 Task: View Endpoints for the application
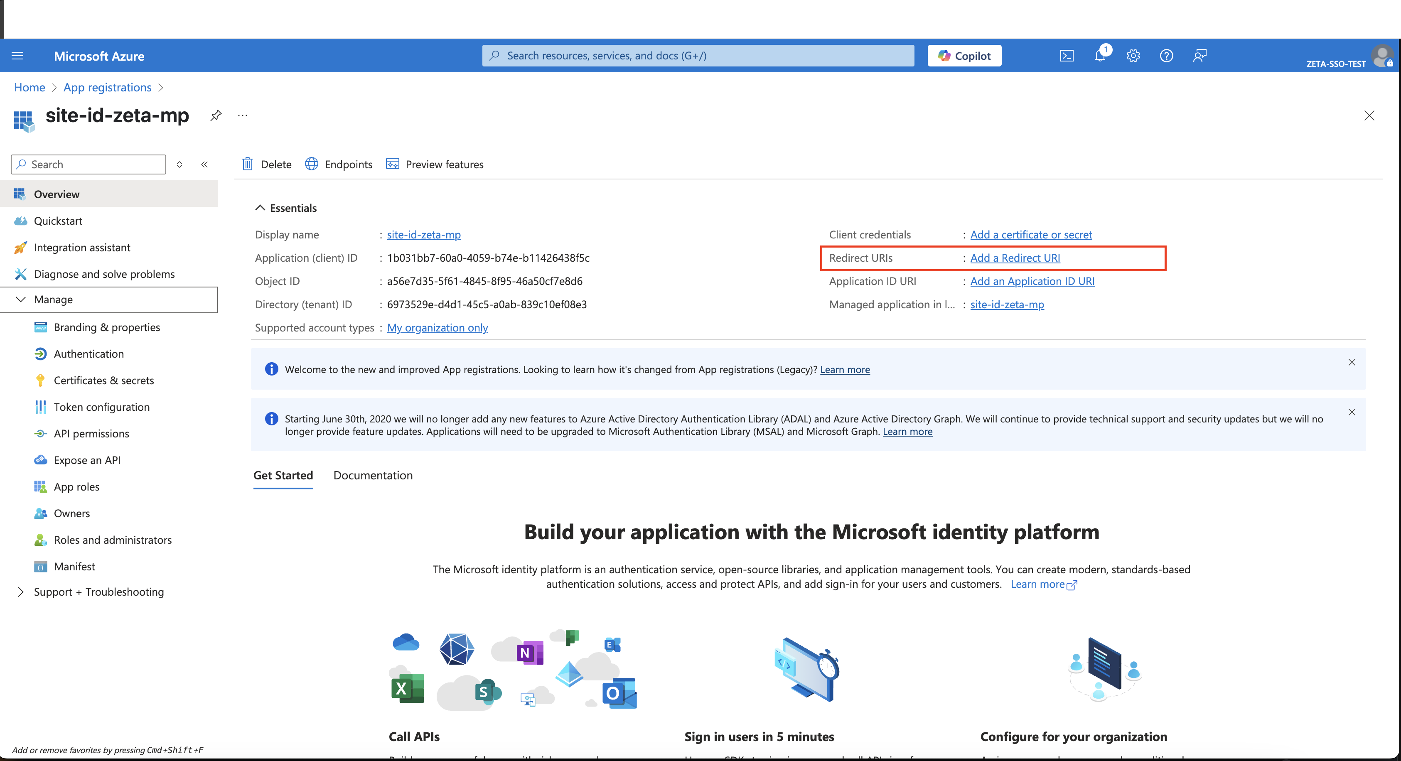click(x=339, y=164)
